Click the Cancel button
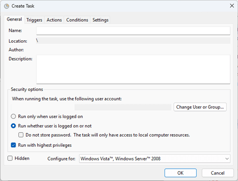Image resolution: width=238 pixels, height=181 pixels. (x=217, y=173)
